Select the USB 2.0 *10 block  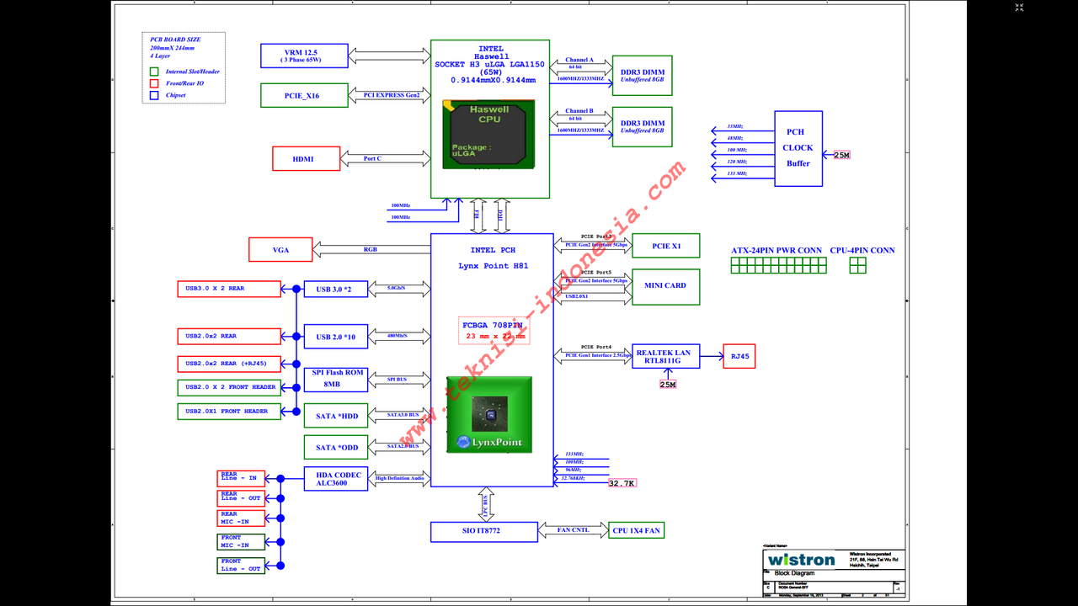pos(336,337)
